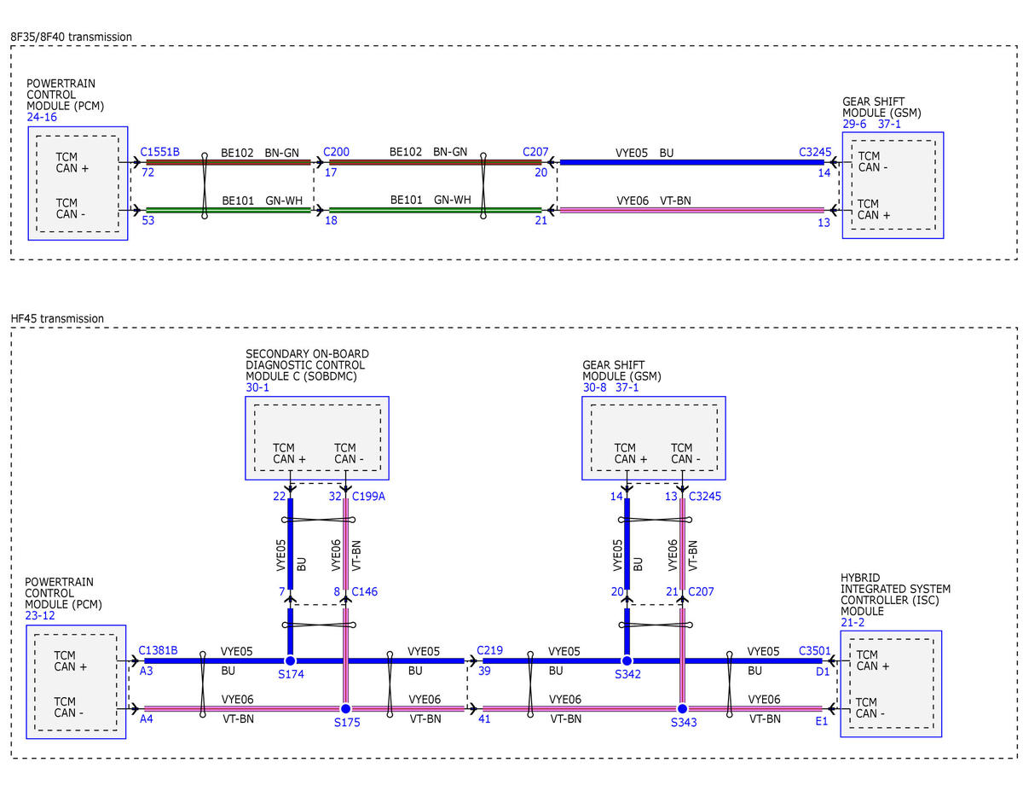Click pin 22 on the SOBDMC connector
This screenshot has height=791, width=1023.
click(280, 497)
